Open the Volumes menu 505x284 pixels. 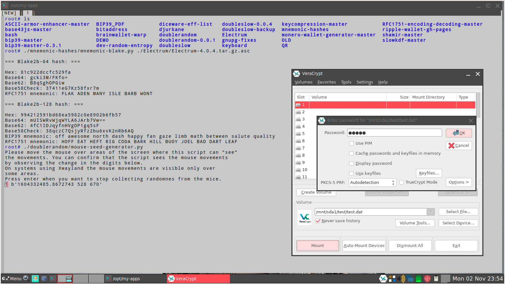[x=303, y=82]
